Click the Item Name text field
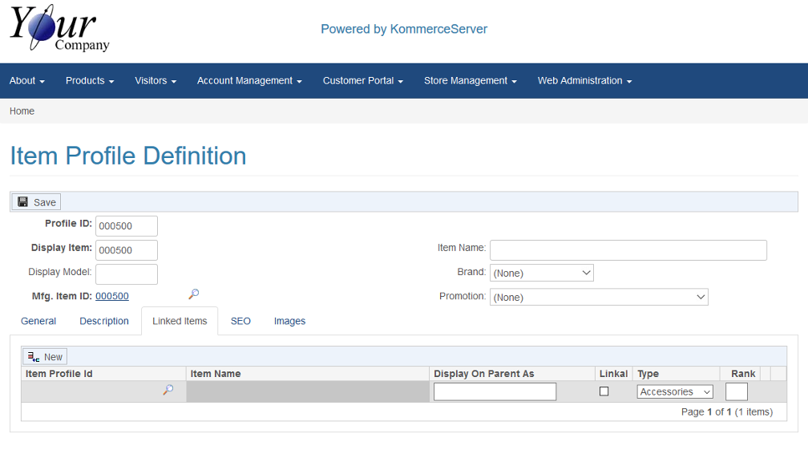 point(628,250)
